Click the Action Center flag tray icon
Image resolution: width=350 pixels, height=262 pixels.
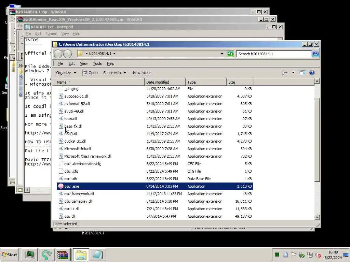[293, 254]
